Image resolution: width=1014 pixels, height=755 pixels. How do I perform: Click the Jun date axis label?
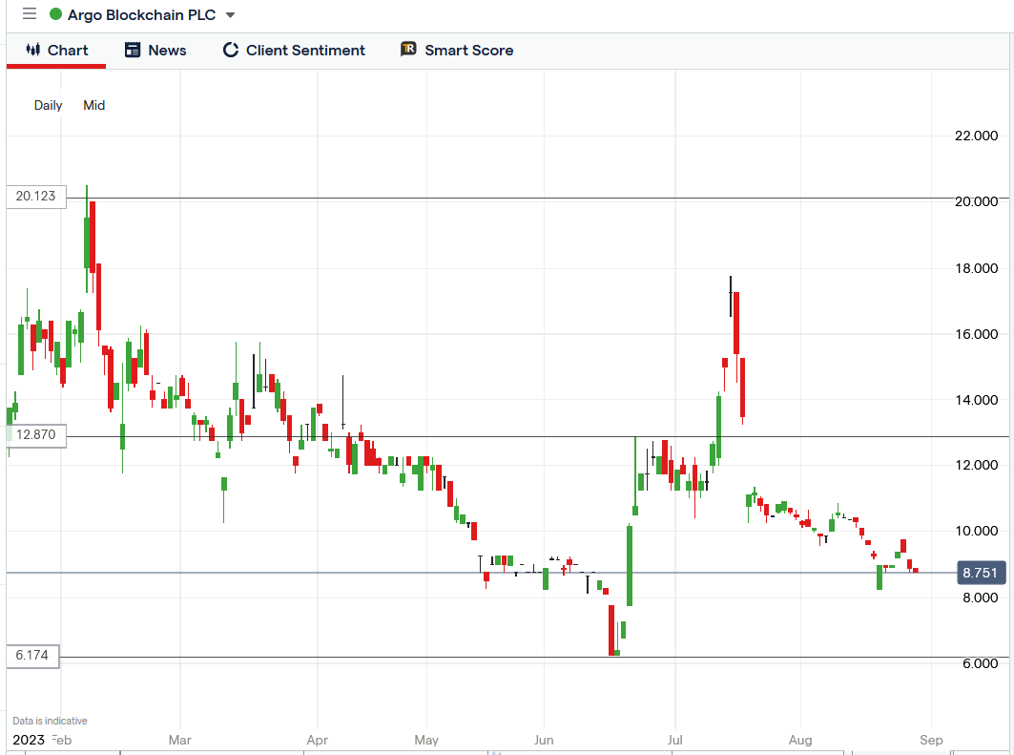point(544,740)
